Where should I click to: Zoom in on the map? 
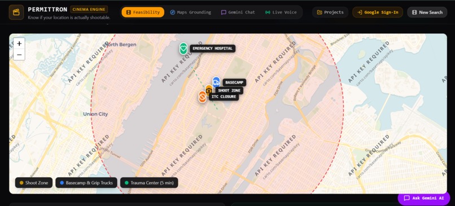(19, 43)
